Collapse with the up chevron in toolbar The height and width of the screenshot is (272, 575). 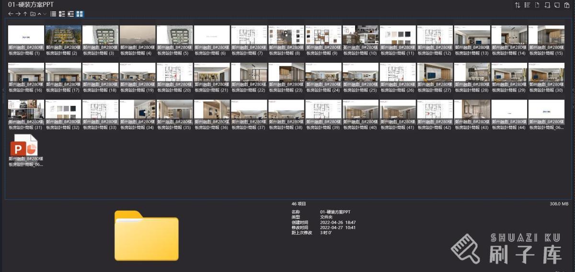[x=39, y=14]
